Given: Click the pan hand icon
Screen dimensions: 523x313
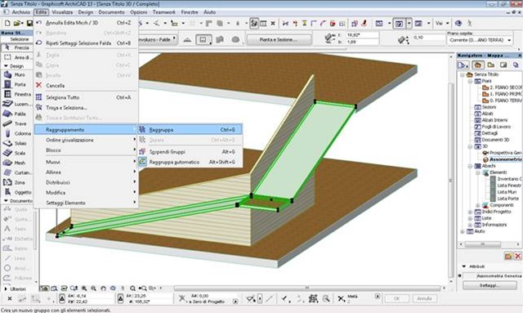Looking at the screenshot, I should (104, 288).
